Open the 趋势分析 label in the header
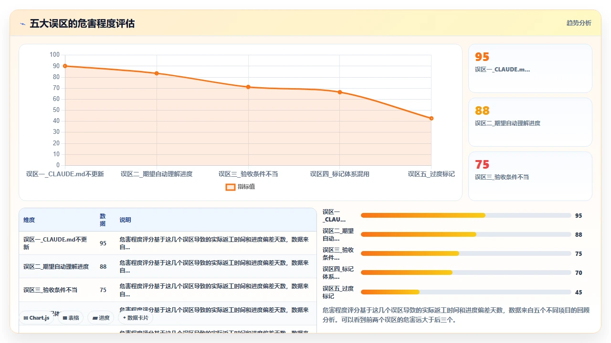The image size is (611, 343). 579,23
